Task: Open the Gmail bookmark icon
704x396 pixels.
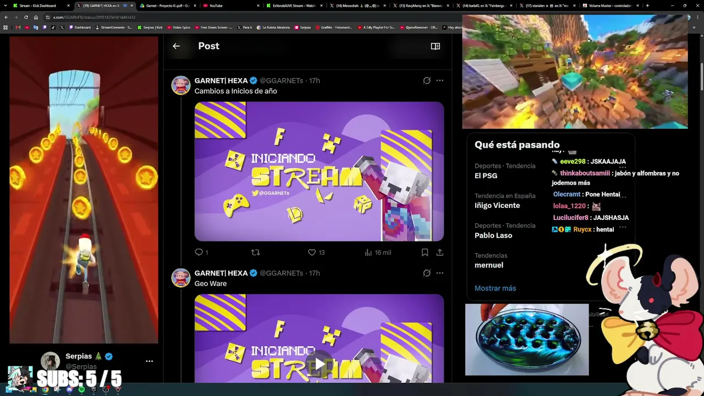Action: click(x=18, y=27)
